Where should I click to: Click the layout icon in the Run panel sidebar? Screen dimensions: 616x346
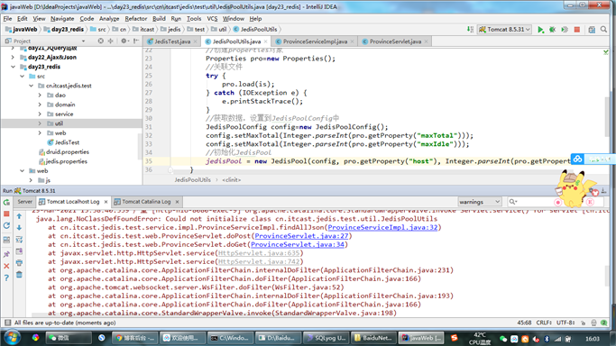pos(6,240)
